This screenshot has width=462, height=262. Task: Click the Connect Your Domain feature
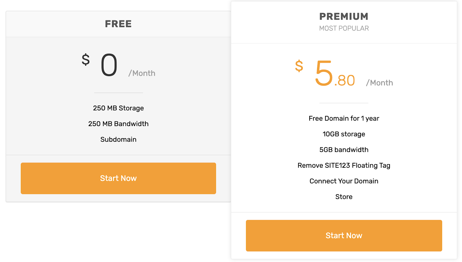344,181
